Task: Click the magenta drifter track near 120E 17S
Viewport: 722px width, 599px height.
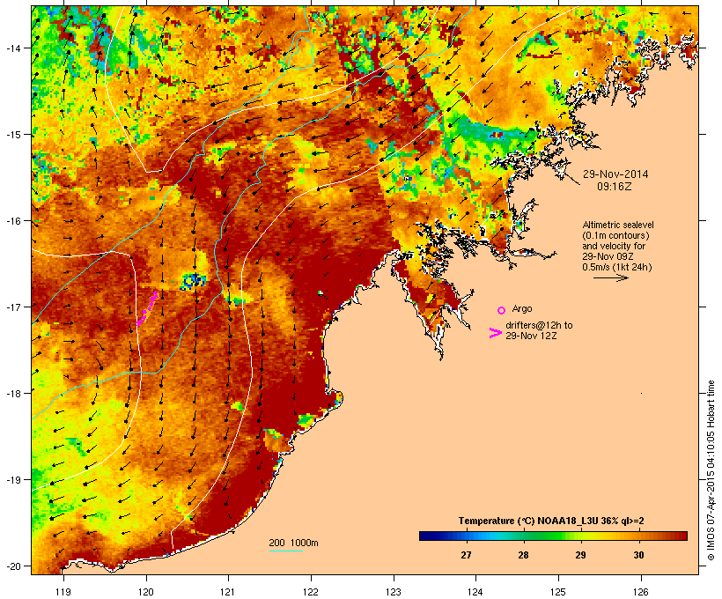Action: coord(147,308)
